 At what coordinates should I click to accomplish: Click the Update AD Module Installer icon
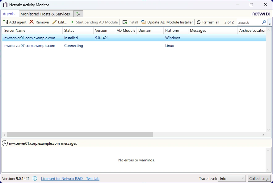point(143,22)
